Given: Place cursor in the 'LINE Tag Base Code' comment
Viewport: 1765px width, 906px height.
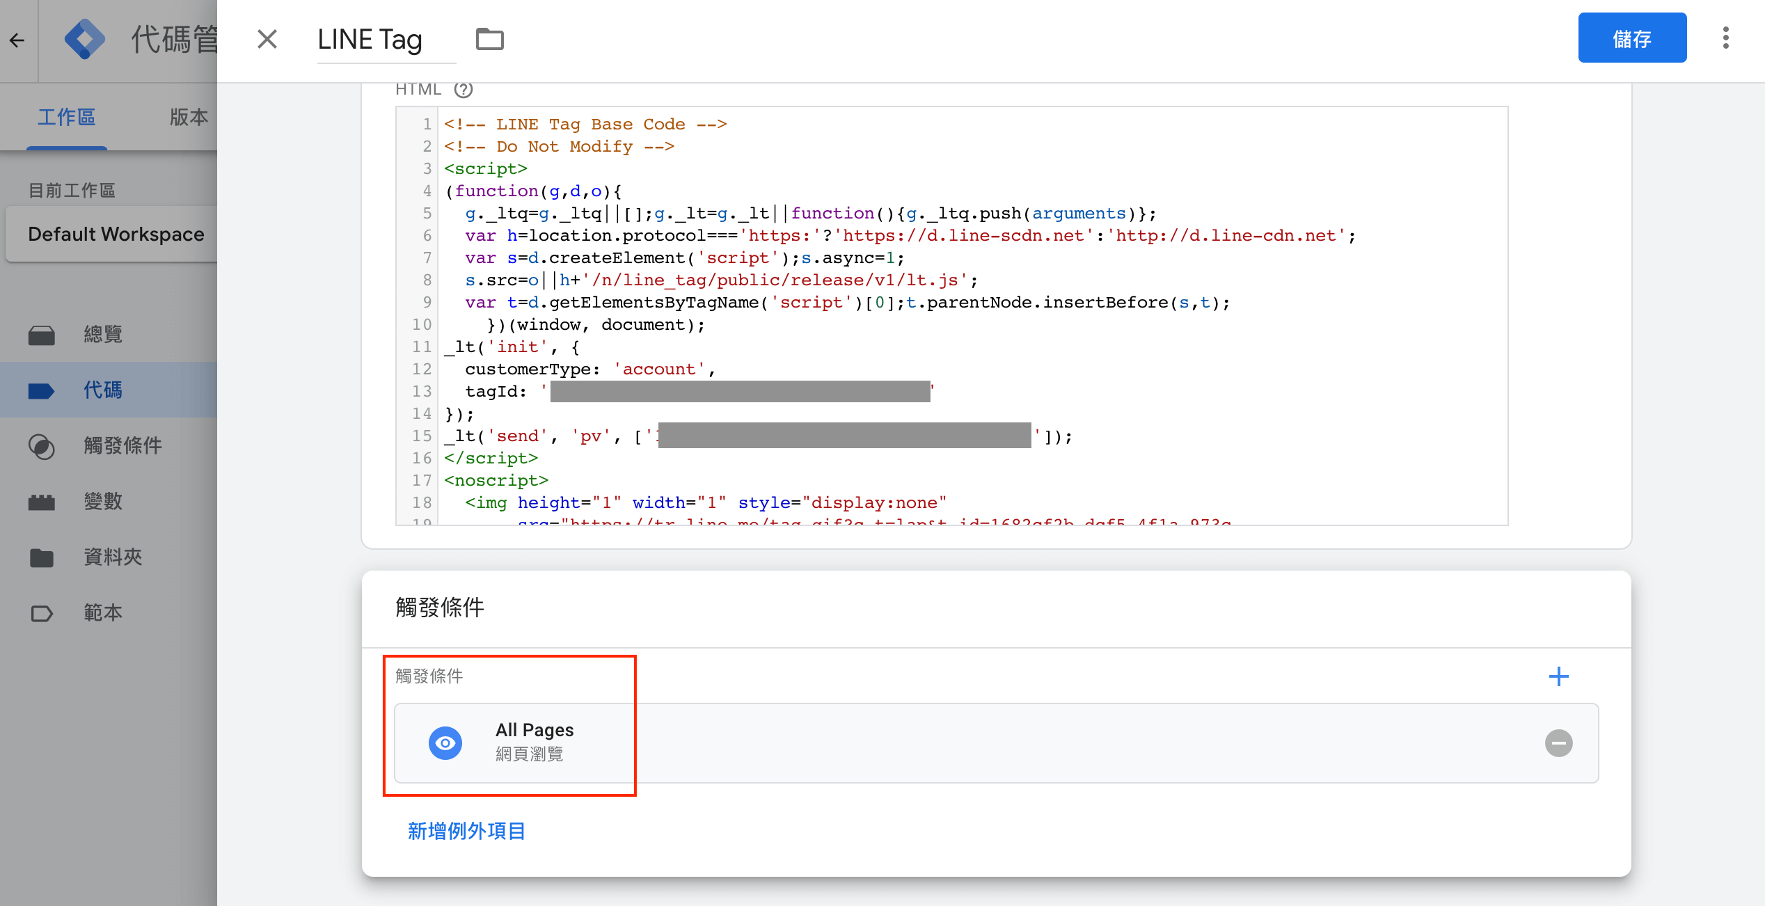Looking at the screenshot, I should [x=585, y=125].
